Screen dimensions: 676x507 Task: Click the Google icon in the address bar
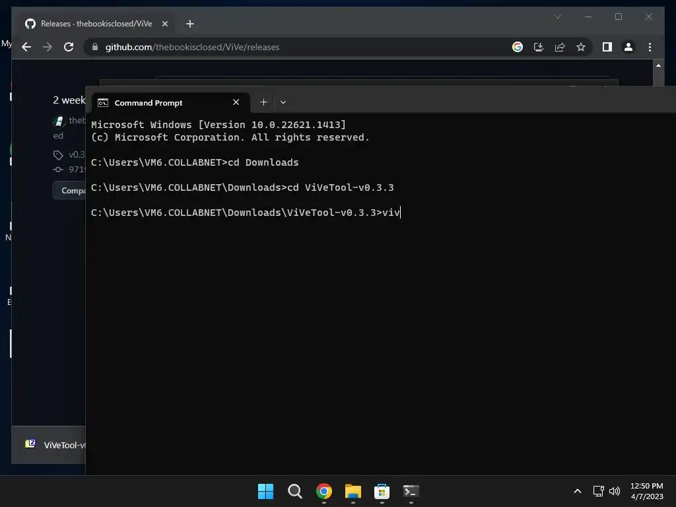tap(518, 47)
